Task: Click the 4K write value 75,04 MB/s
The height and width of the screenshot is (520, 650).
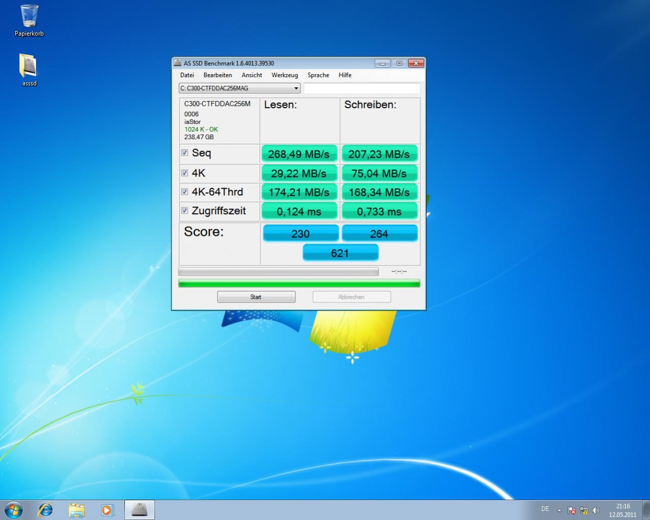Action: [x=379, y=173]
